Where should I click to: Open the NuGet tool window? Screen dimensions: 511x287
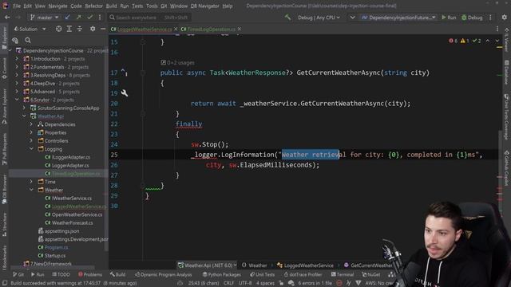(x=370, y=274)
